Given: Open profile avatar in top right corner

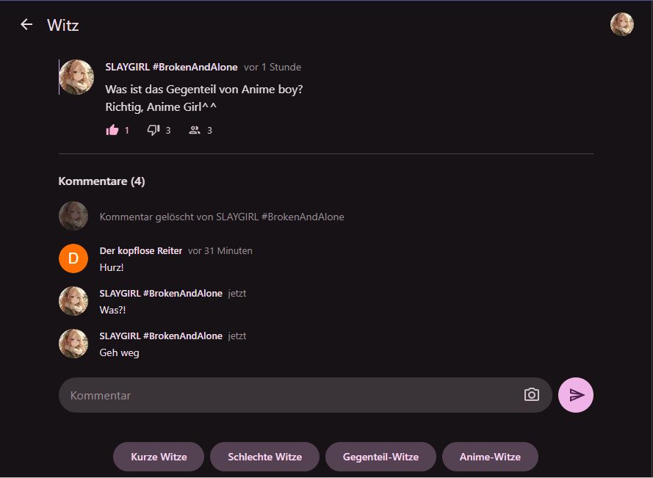Looking at the screenshot, I should 622,24.
